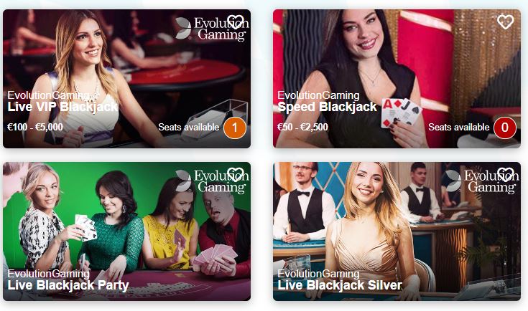This screenshot has width=528, height=311.
Task: Click the Speed Blackjack title text
Action: coord(327,107)
